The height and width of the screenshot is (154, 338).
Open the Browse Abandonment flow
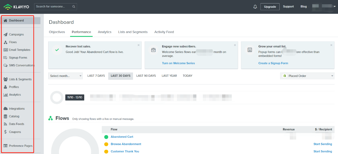coord(126,144)
